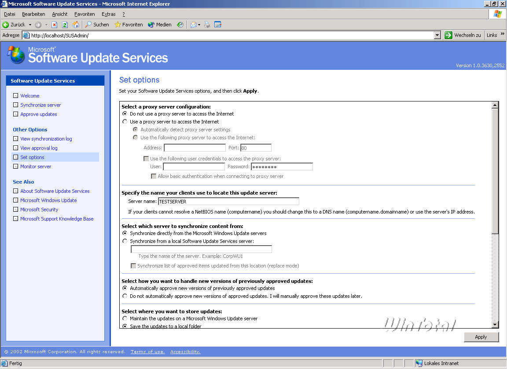Select Synchronize from a local SUS server

(125, 241)
